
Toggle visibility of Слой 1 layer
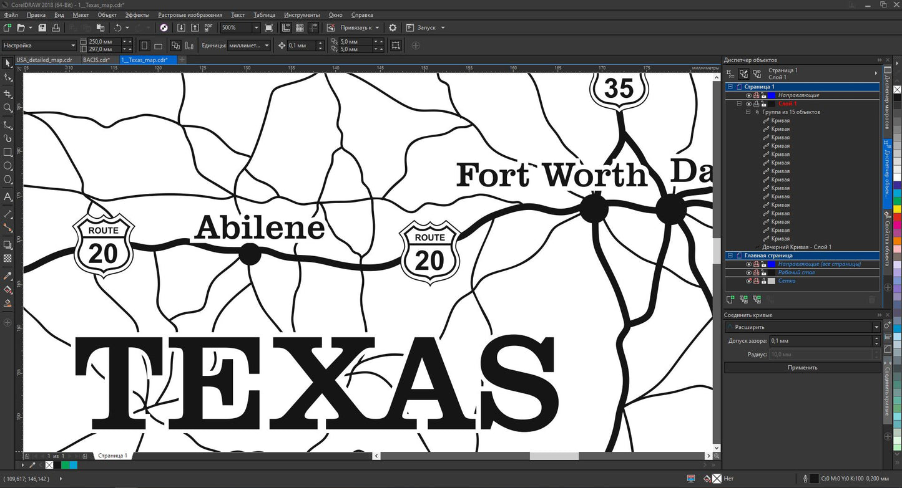pyautogui.click(x=748, y=104)
